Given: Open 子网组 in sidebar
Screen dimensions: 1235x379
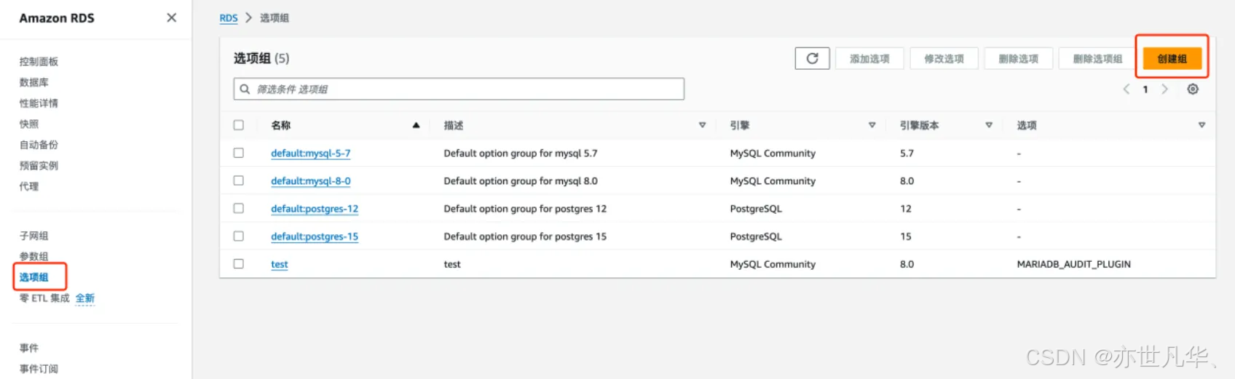Looking at the screenshot, I should 33,236.
